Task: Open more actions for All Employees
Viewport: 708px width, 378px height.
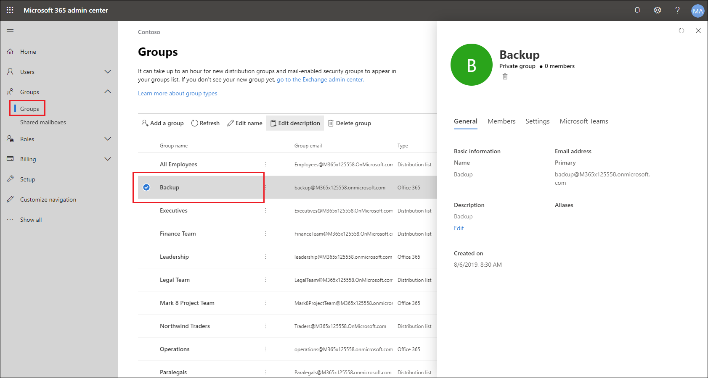Action: coord(265,164)
